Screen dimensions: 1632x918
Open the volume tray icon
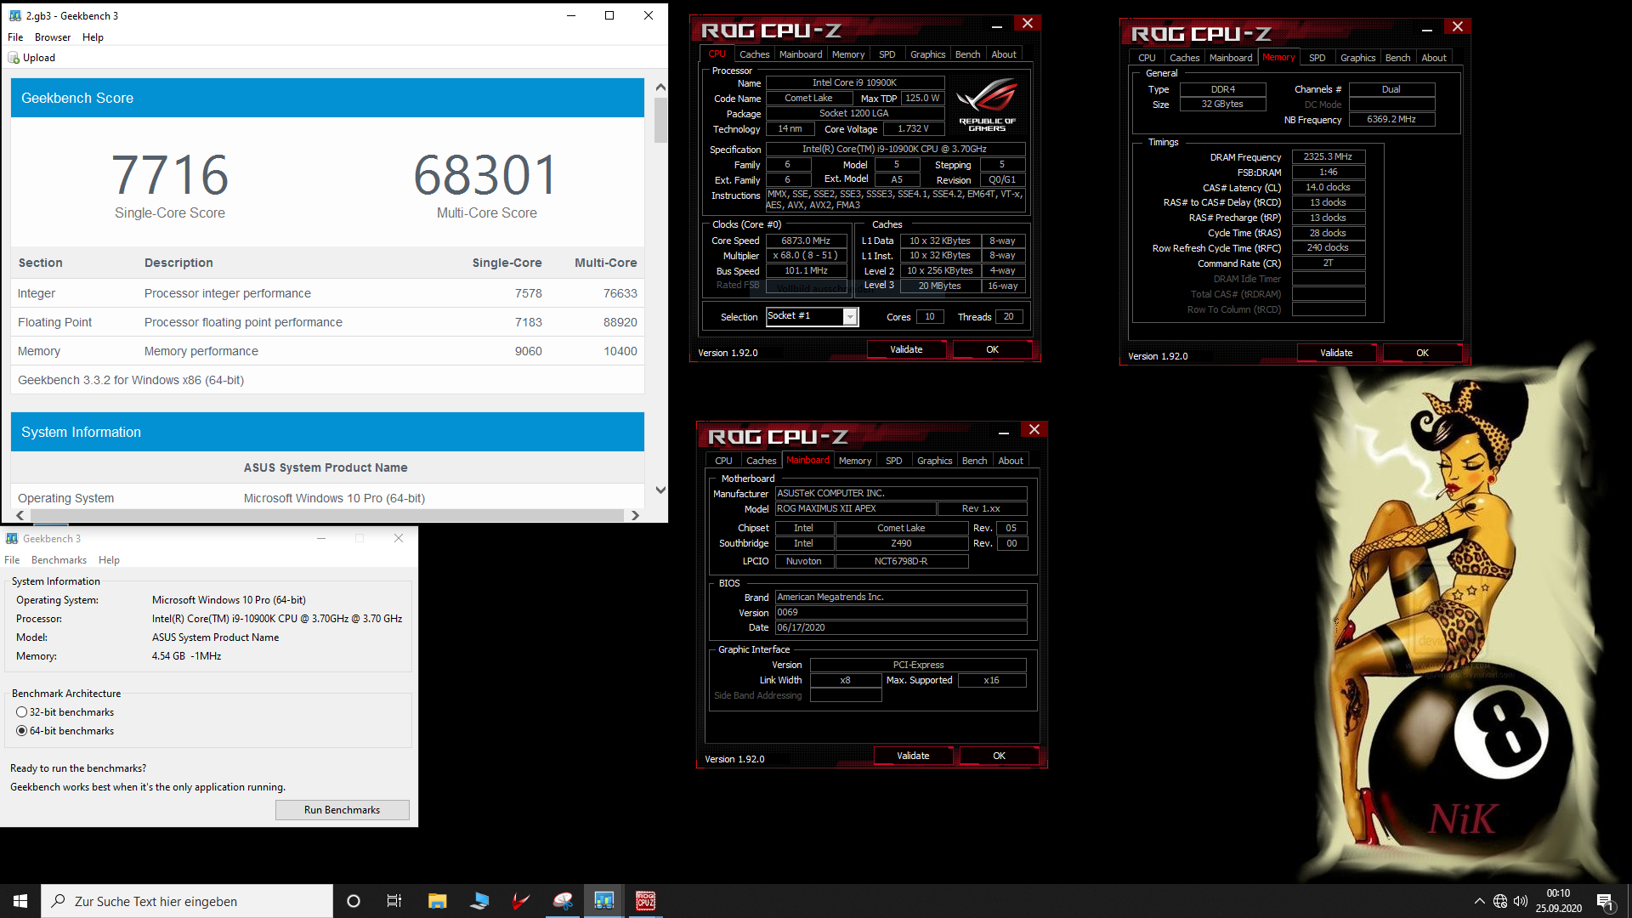coord(1521,901)
